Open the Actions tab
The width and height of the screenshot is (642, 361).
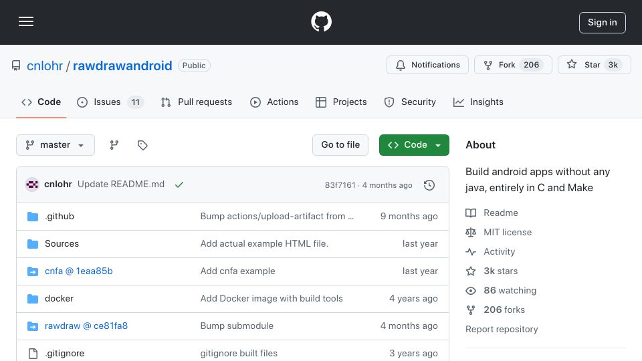point(274,102)
